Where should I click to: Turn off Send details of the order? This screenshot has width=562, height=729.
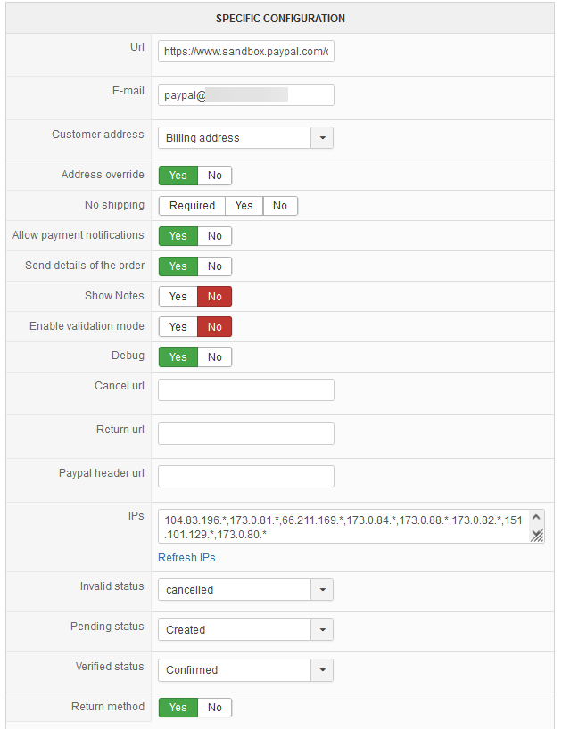coord(214,266)
